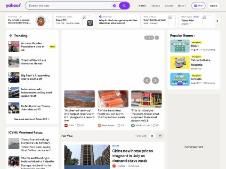The image size is (226, 169).
Task: Click the CNN source icon
Action: tap(66, 125)
